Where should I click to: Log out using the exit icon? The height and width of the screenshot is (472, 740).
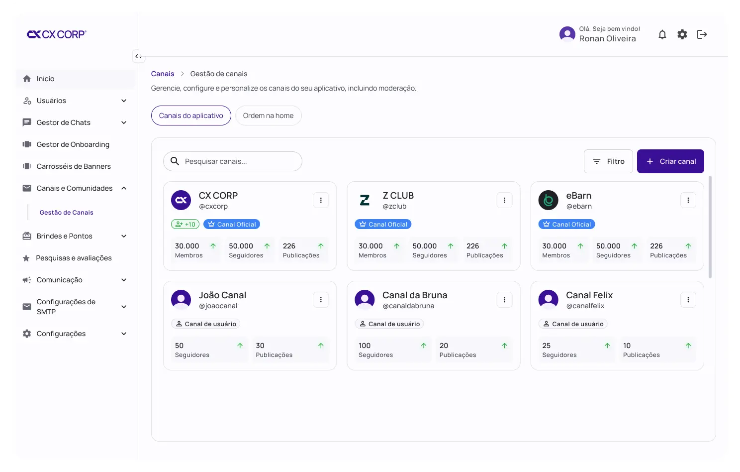(x=702, y=34)
